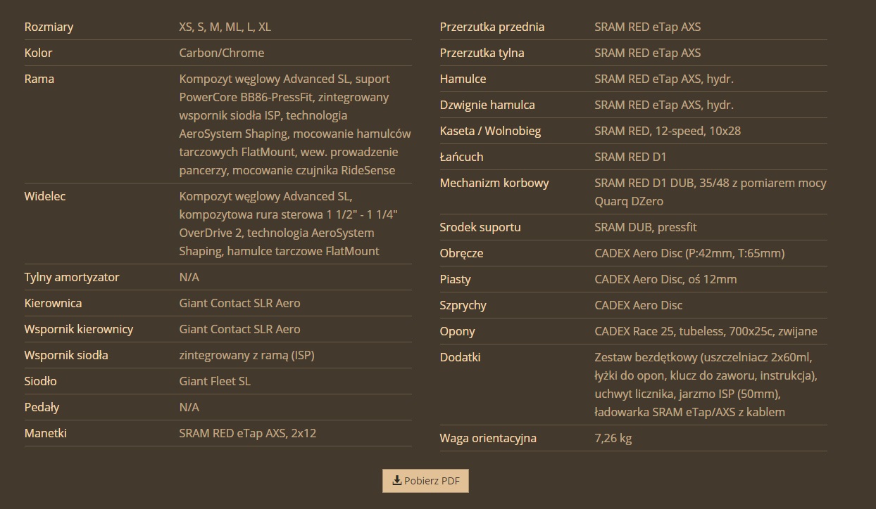Select the Pedały label
Image resolution: width=876 pixels, height=509 pixels.
42,407
